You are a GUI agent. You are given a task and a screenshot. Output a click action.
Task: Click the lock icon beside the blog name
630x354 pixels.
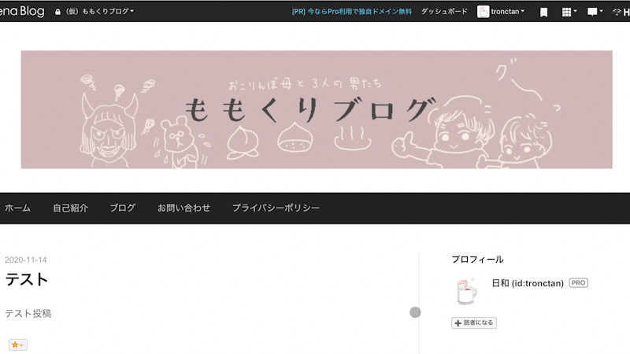pos(57,12)
